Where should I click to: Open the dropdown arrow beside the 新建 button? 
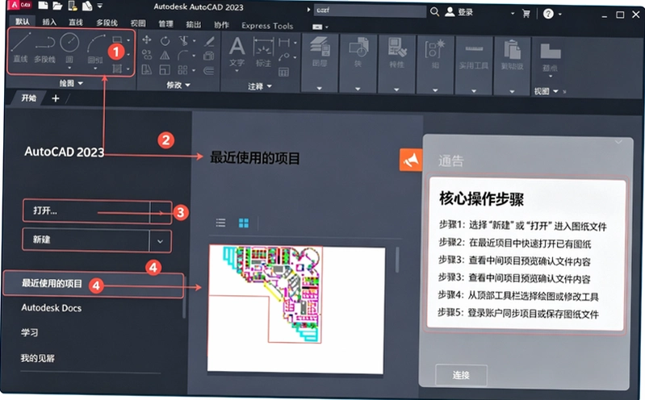[160, 241]
